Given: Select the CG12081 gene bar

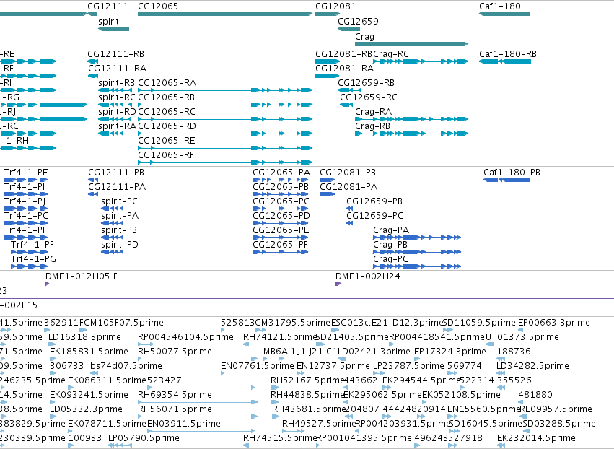Looking at the screenshot, I should 328,14.
